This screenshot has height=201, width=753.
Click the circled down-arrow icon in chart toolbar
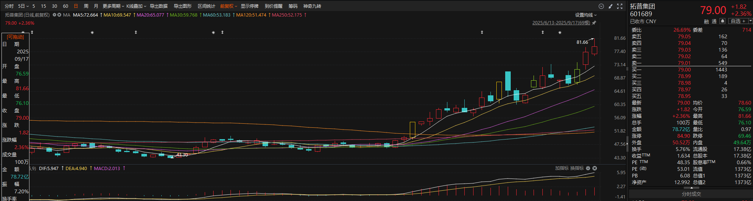tap(601, 6)
